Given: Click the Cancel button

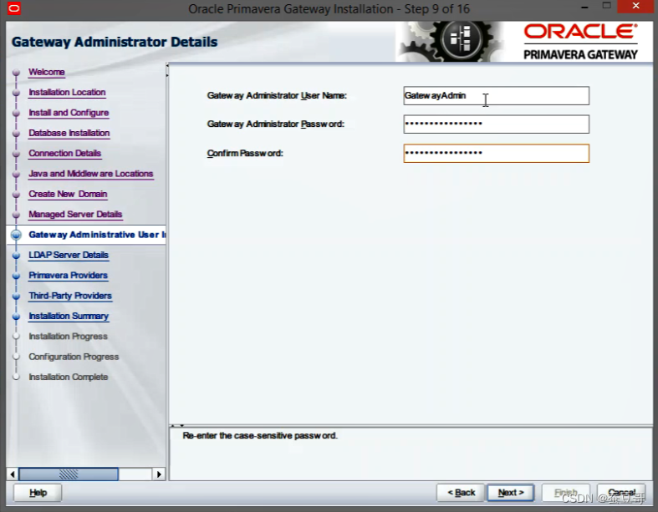Looking at the screenshot, I should (x=621, y=493).
